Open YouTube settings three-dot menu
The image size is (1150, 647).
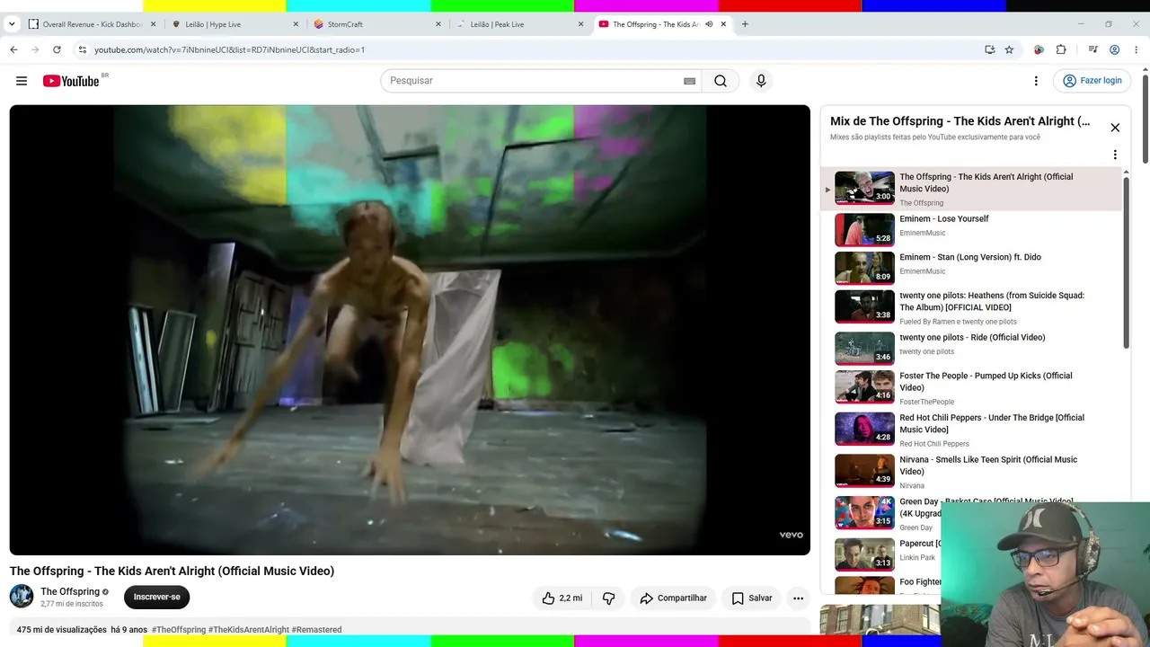pos(1036,81)
